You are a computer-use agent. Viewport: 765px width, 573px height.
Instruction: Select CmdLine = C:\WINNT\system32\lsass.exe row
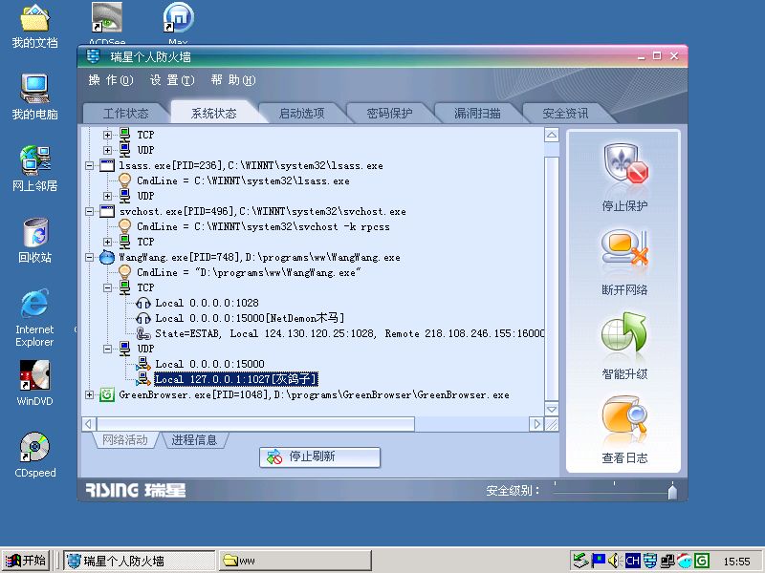(x=243, y=180)
